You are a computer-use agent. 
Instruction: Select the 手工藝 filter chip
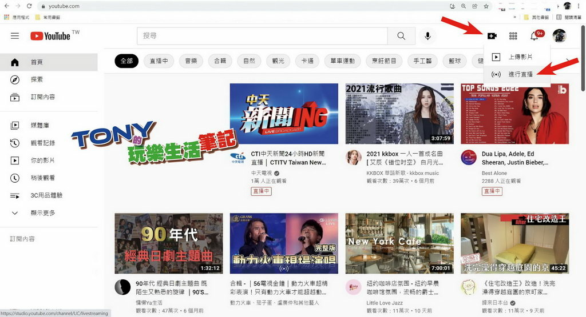(423, 61)
